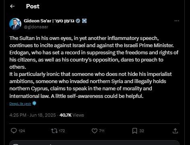
Task: Share the post via upload arrow
Action: pos(175,131)
